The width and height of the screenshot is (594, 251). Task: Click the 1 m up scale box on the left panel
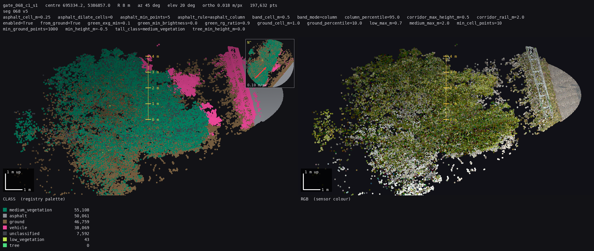(x=18, y=180)
